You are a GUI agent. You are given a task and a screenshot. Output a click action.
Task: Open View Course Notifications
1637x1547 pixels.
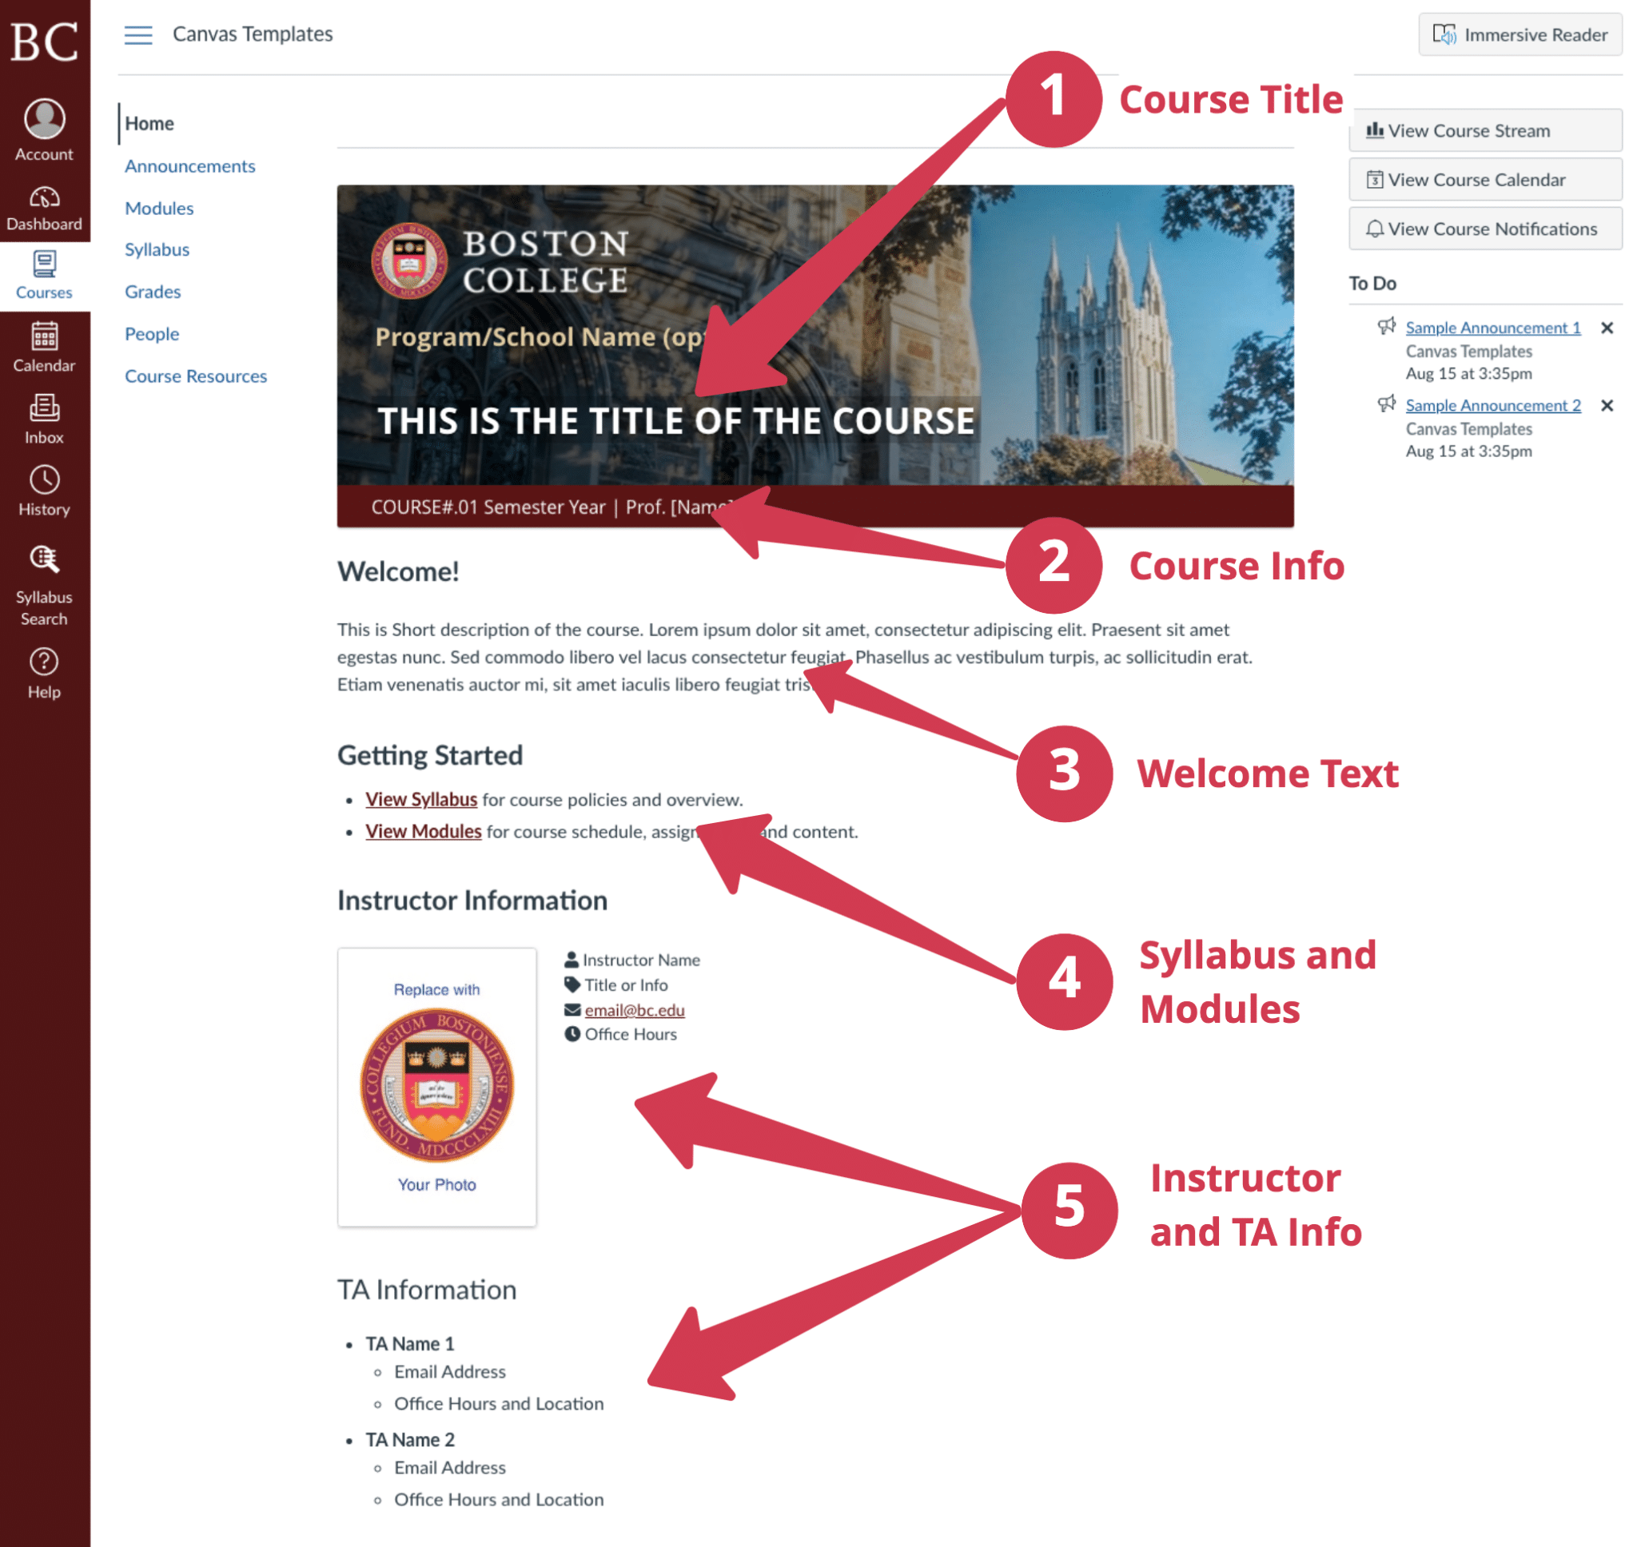pyautogui.click(x=1484, y=229)
